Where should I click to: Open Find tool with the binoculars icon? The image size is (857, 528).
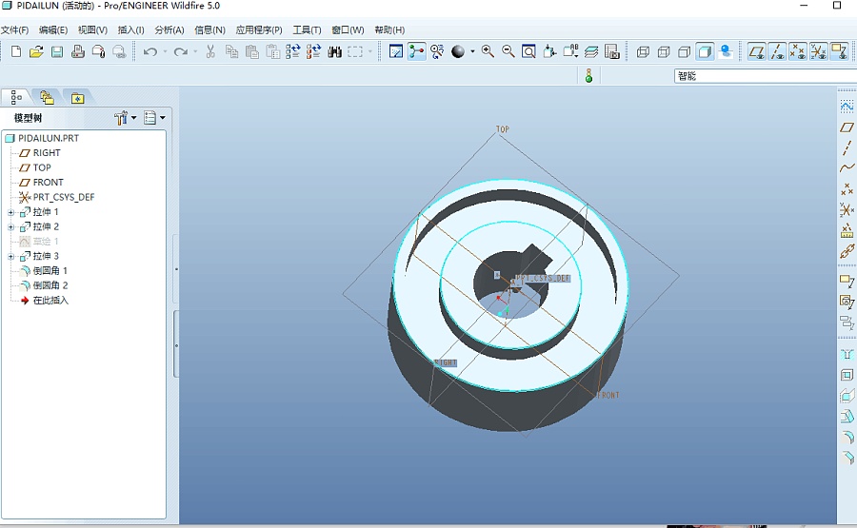coord(334,52)
